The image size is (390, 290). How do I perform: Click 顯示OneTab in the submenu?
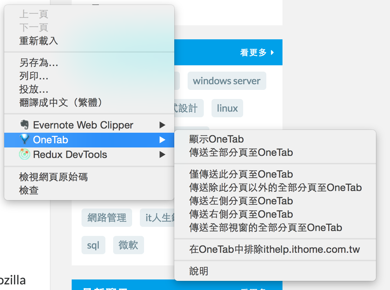275,139
